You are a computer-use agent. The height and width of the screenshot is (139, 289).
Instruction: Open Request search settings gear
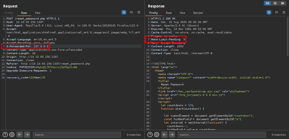tap(12, 135)
